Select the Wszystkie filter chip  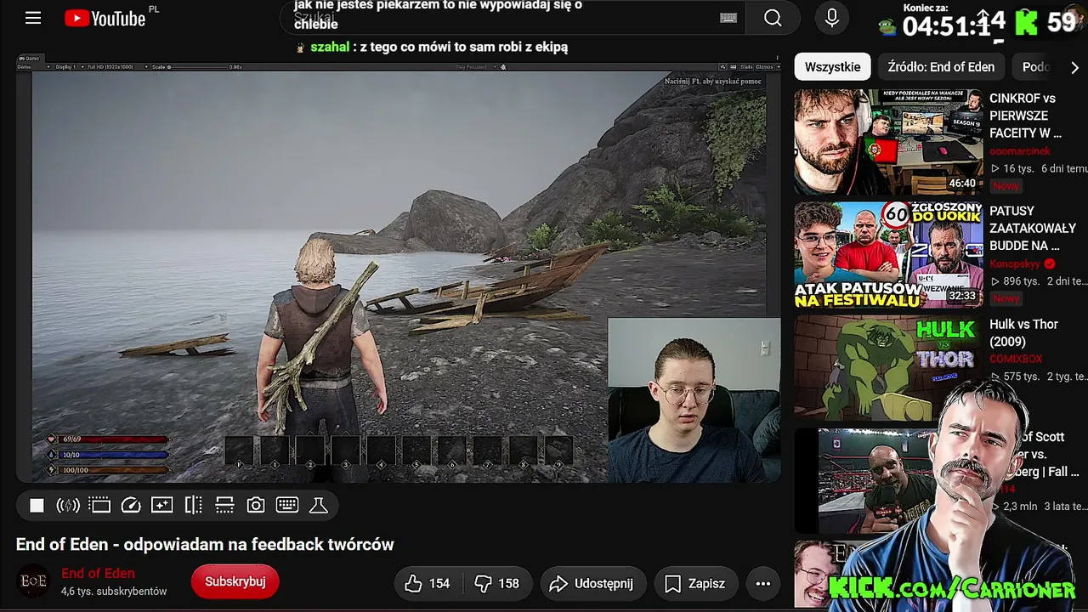[x=832, y=66]
